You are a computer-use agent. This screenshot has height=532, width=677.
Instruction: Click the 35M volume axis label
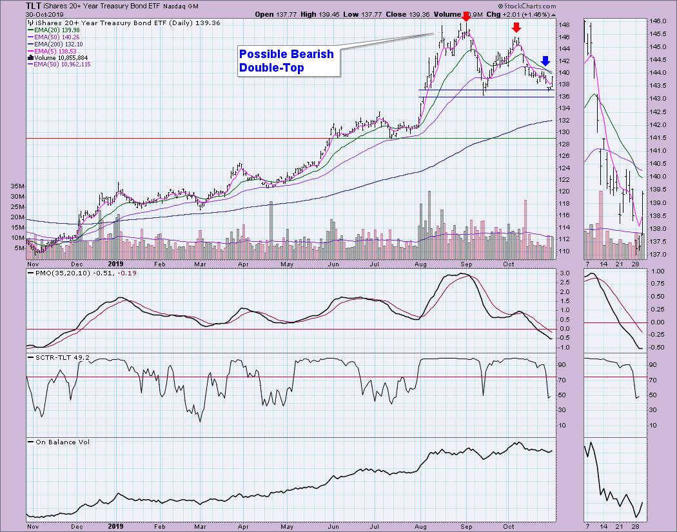pos(18,186)
